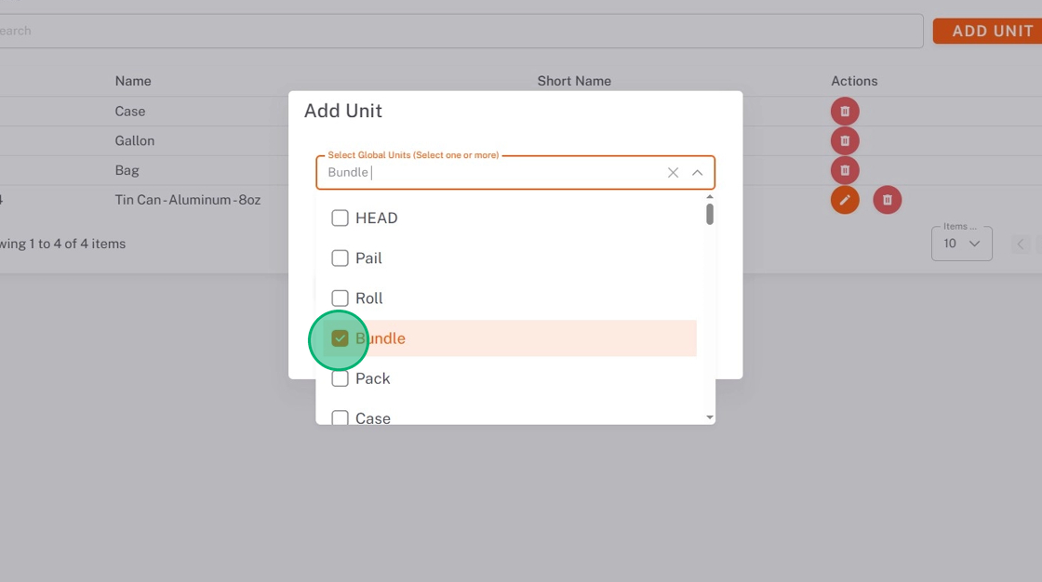This screenshot has height=582, width=1042.
Task: Select the Case option in list
Action: pyautogui.click(x=373, y=417)
